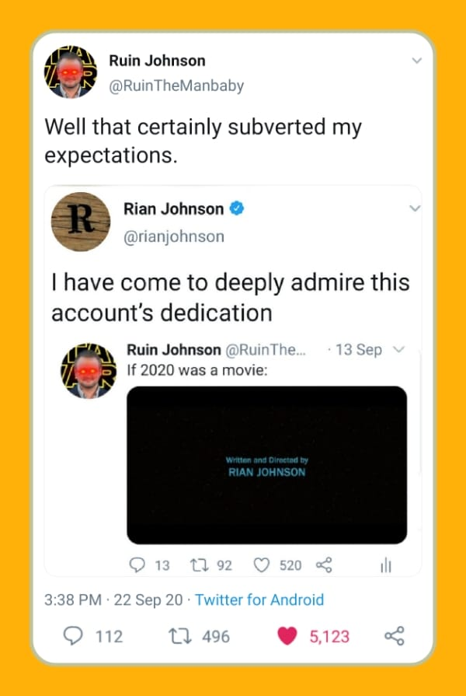Expand options chevron on Ruin Johnson's tweet

click(416, 60)
